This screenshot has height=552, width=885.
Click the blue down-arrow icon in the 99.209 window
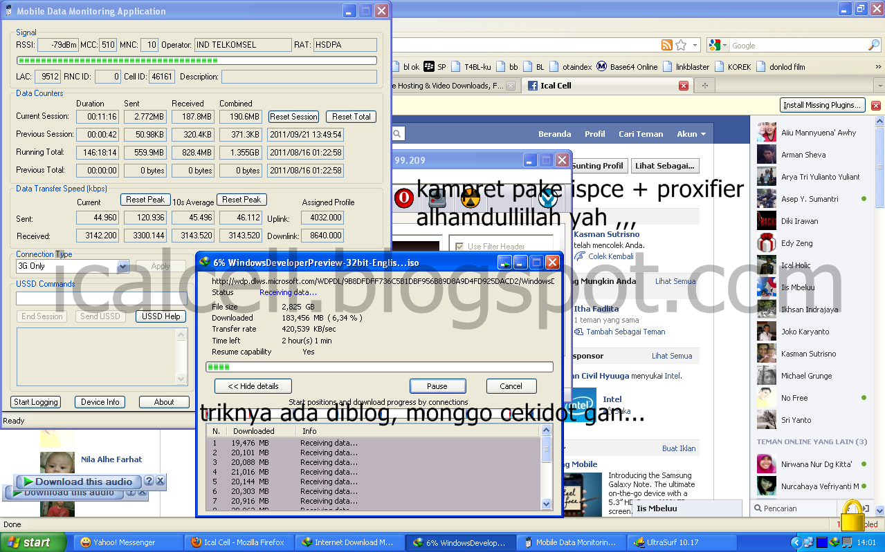tap(548, 199)
